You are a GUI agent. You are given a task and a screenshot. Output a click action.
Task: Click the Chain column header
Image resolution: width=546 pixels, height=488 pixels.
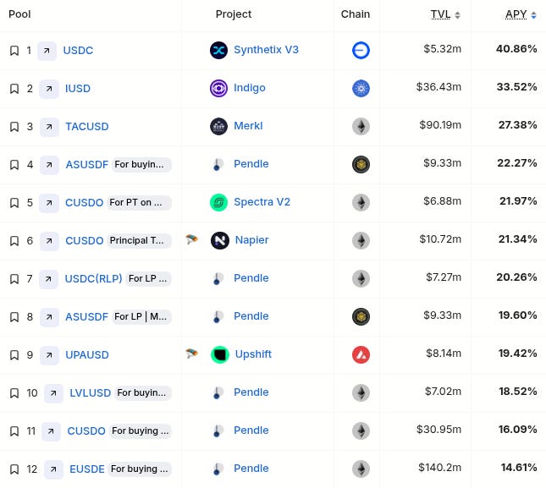356,14
